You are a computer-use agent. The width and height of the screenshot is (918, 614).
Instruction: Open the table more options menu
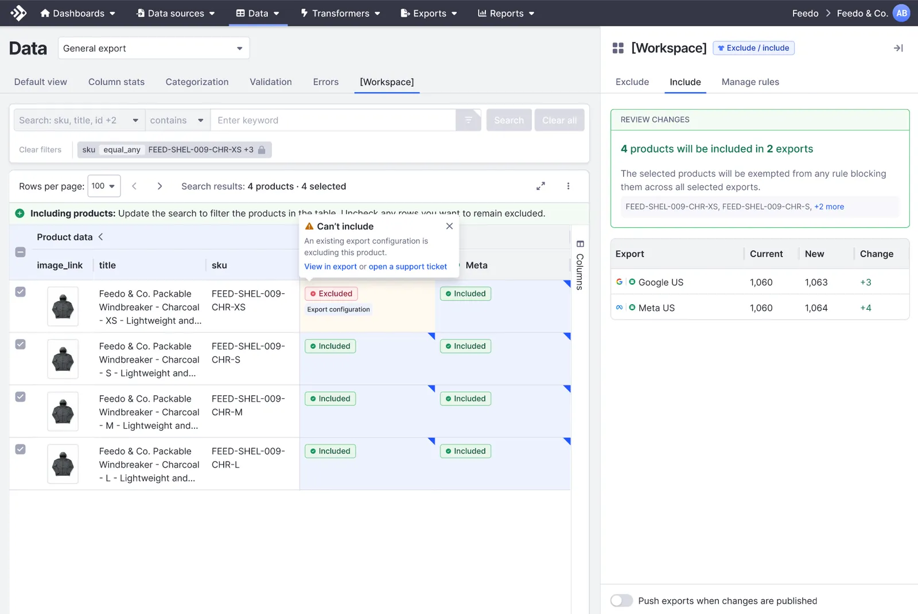click(x=568, y=186)
